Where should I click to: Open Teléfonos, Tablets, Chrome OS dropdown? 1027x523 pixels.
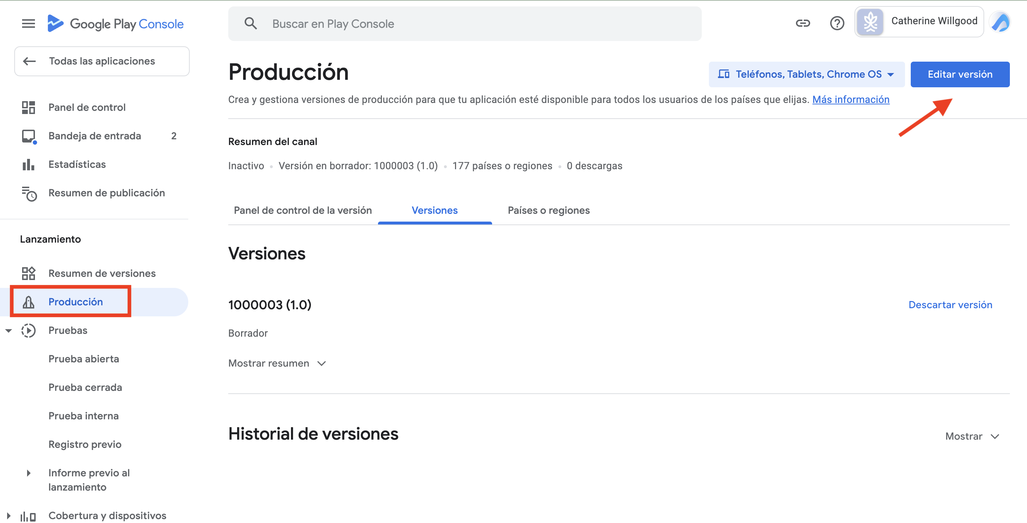(806, 74)
